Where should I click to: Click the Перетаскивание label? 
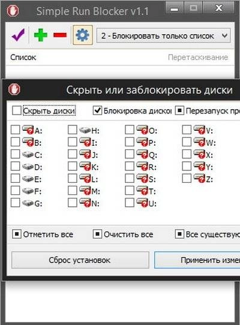click(x=198, y=58)
